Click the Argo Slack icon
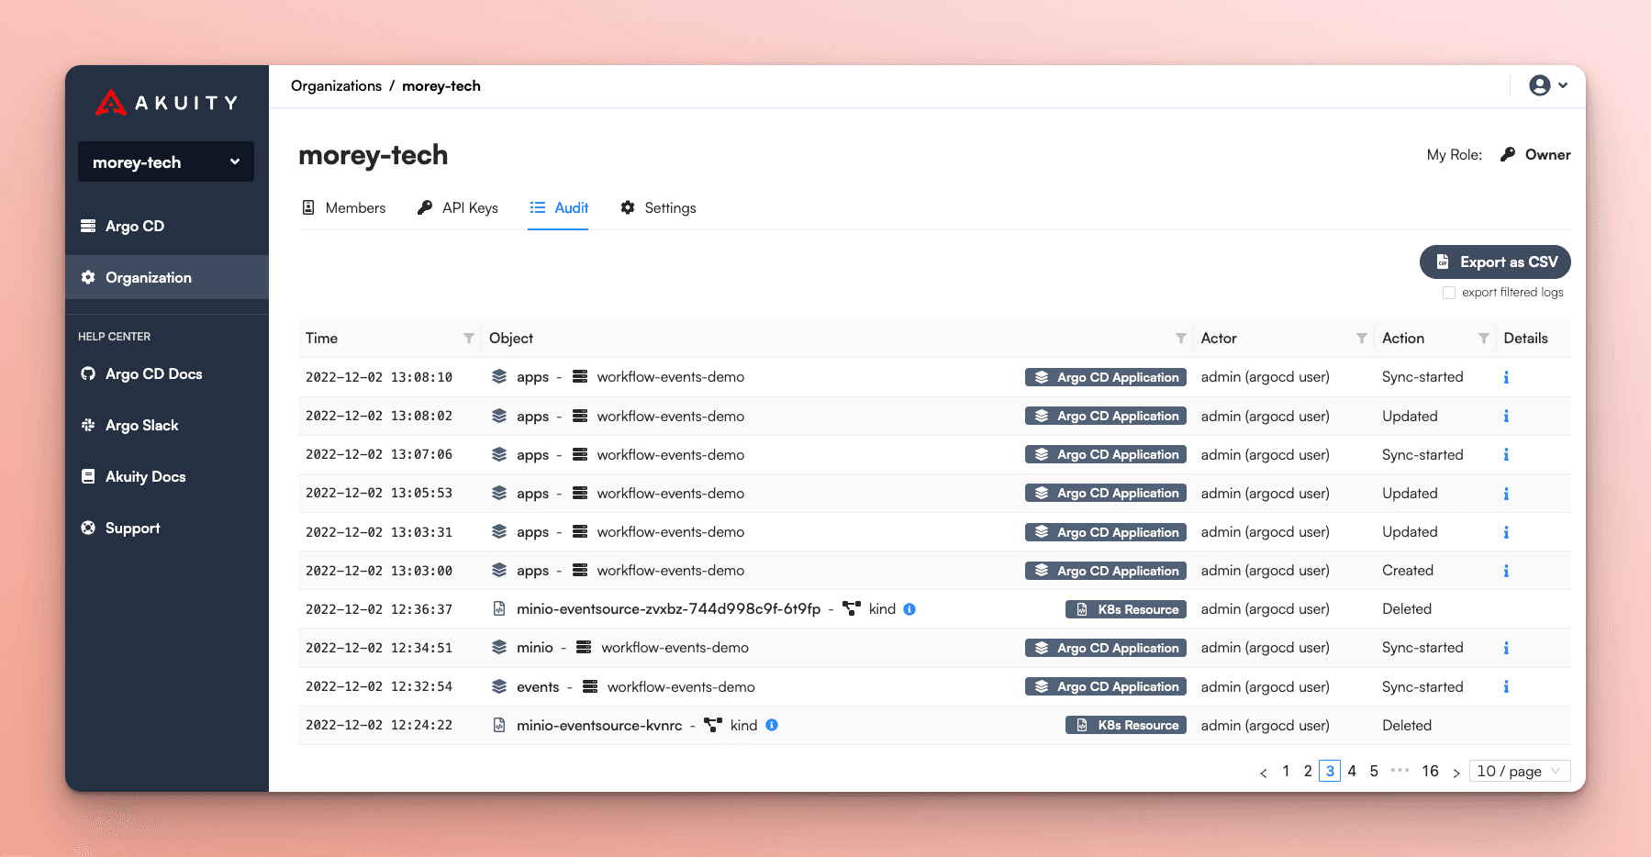Viewport: 1651px width, 857px height. point(88,425)
